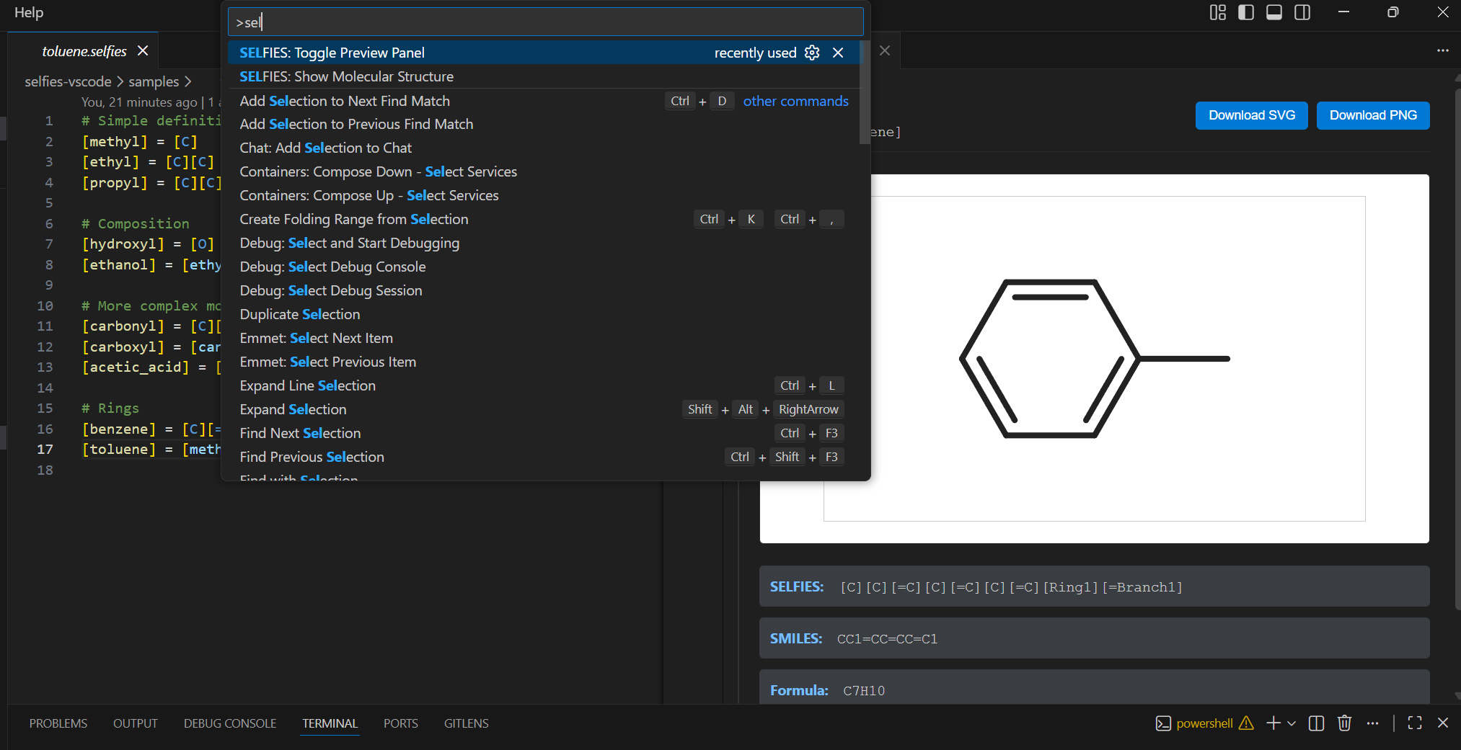Run Emmet: Select Previous Item

544,362
